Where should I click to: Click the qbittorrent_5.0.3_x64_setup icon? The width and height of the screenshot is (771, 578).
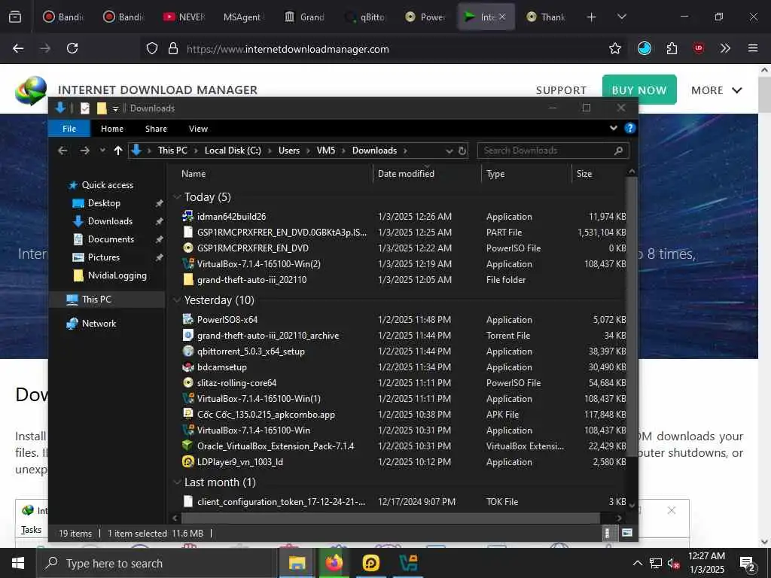(x=187, y=351)
